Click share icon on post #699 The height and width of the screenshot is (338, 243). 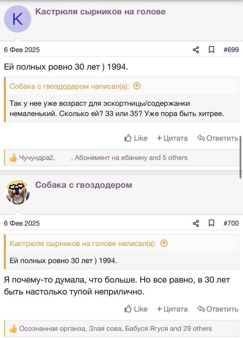pos(196,50)
